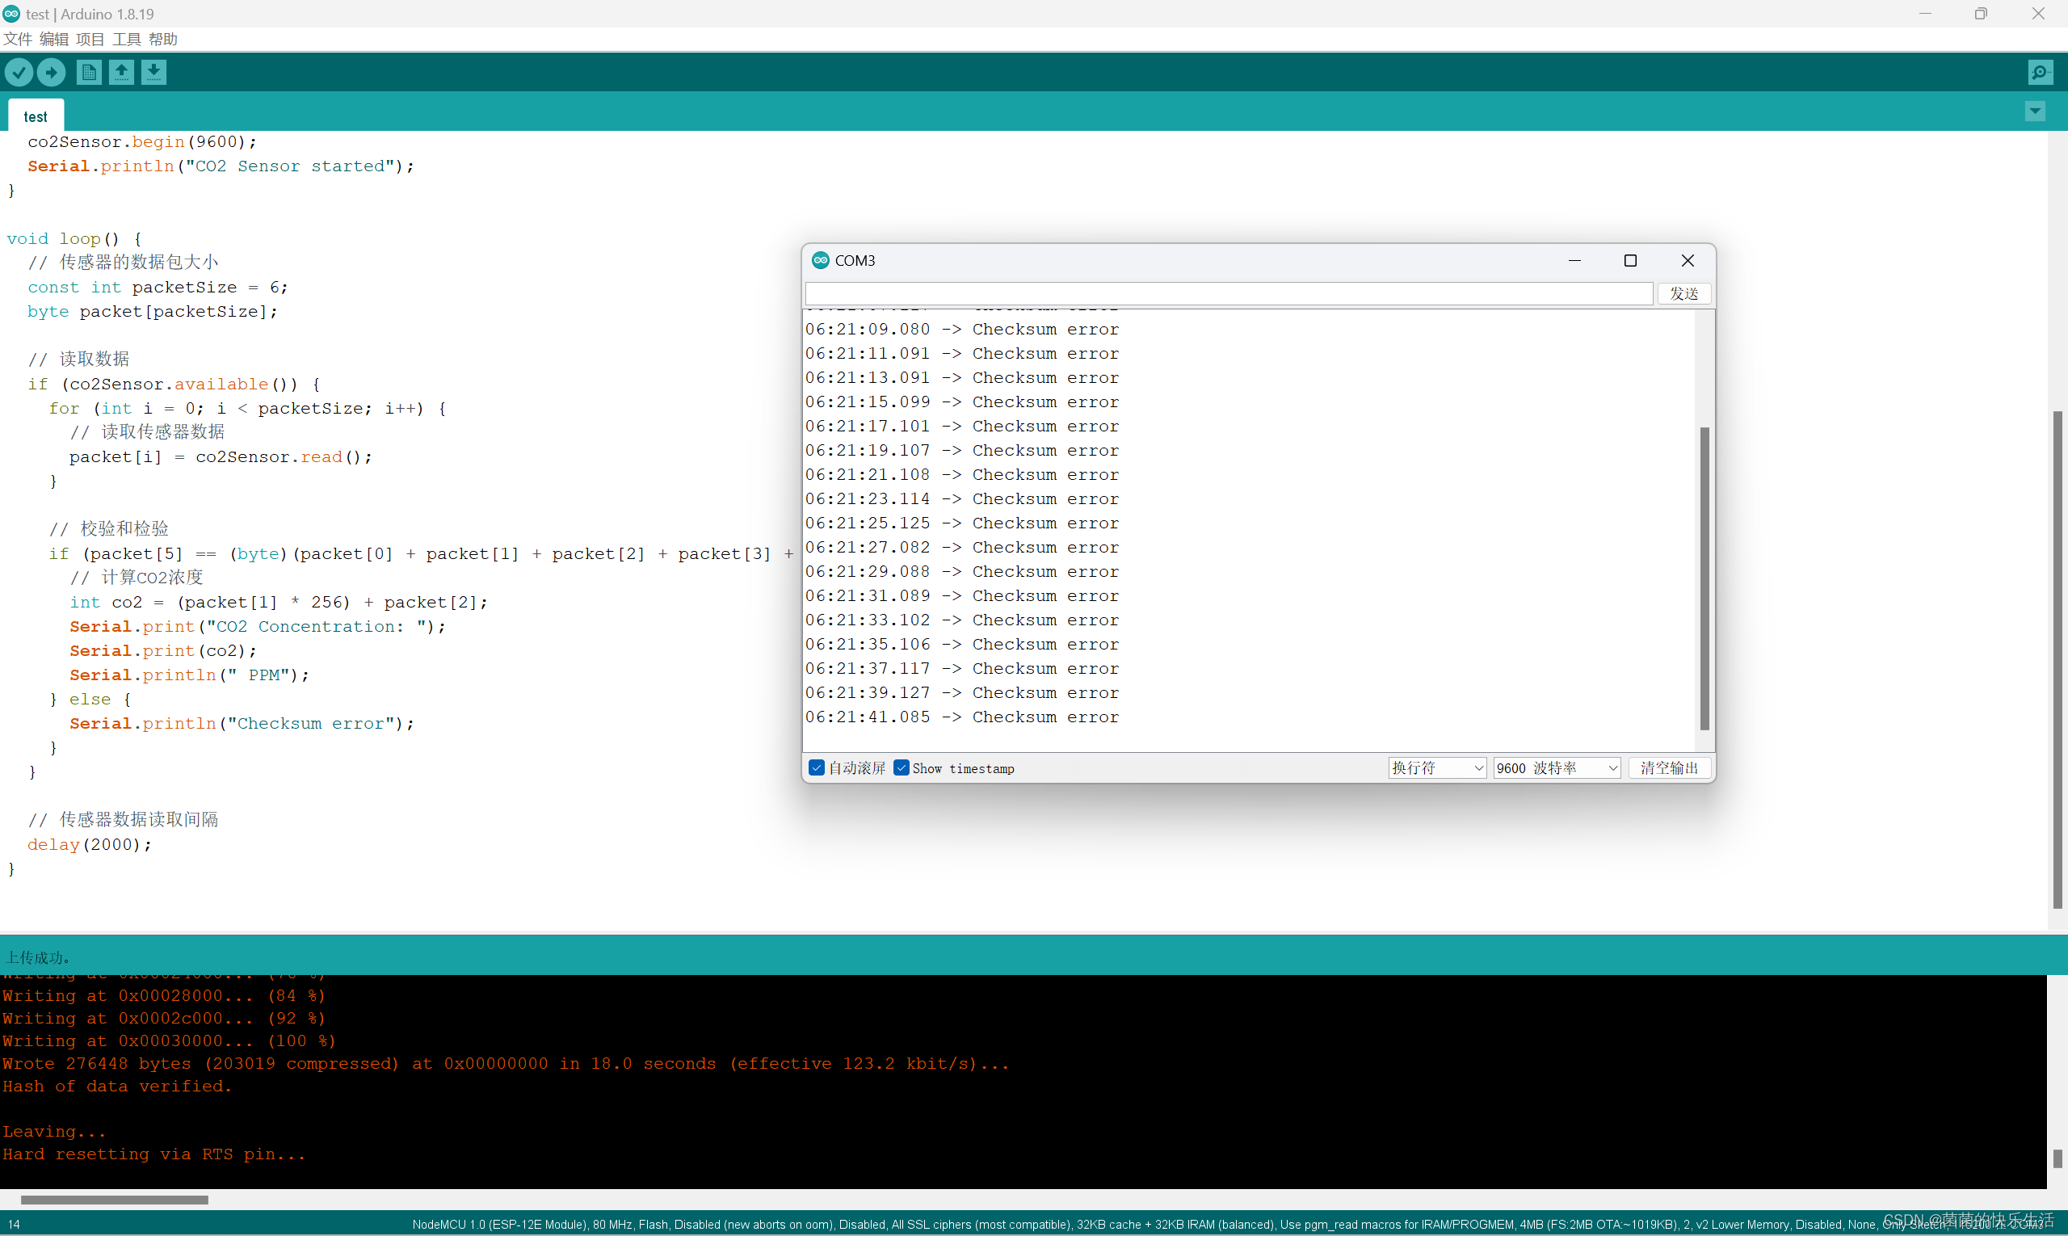Expand the tab options dropdown arrow

point(2035,111)
